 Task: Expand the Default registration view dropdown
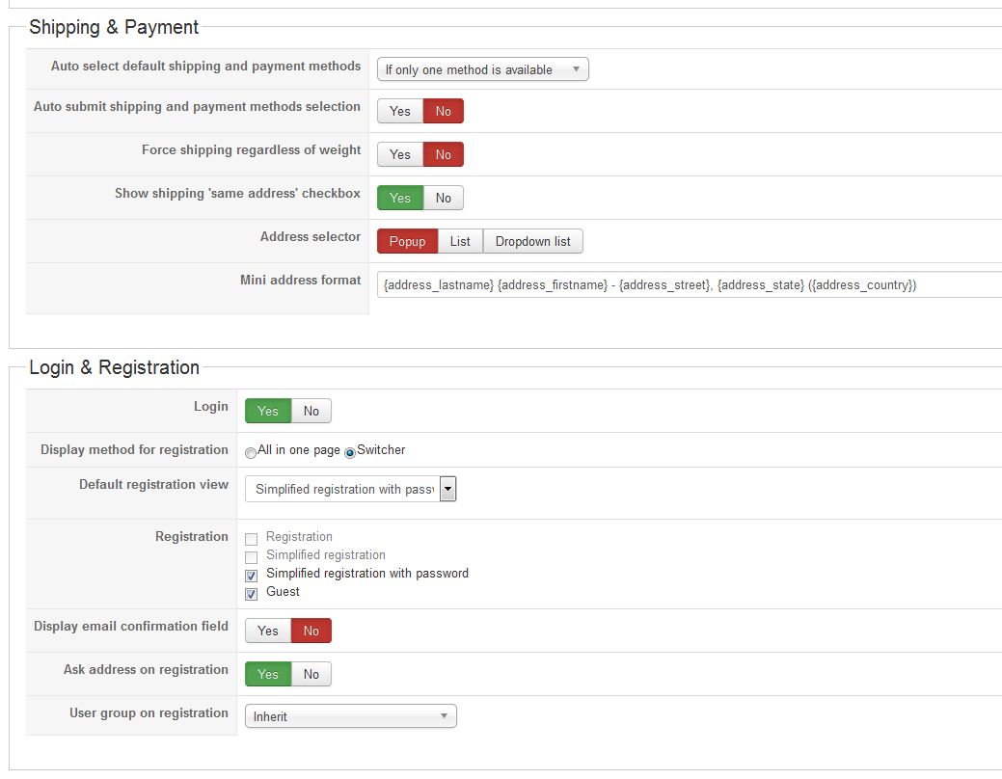351,489
